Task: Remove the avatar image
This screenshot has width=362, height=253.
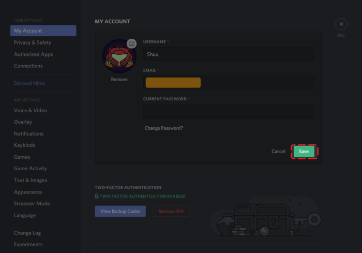Action: pos(119,79)
